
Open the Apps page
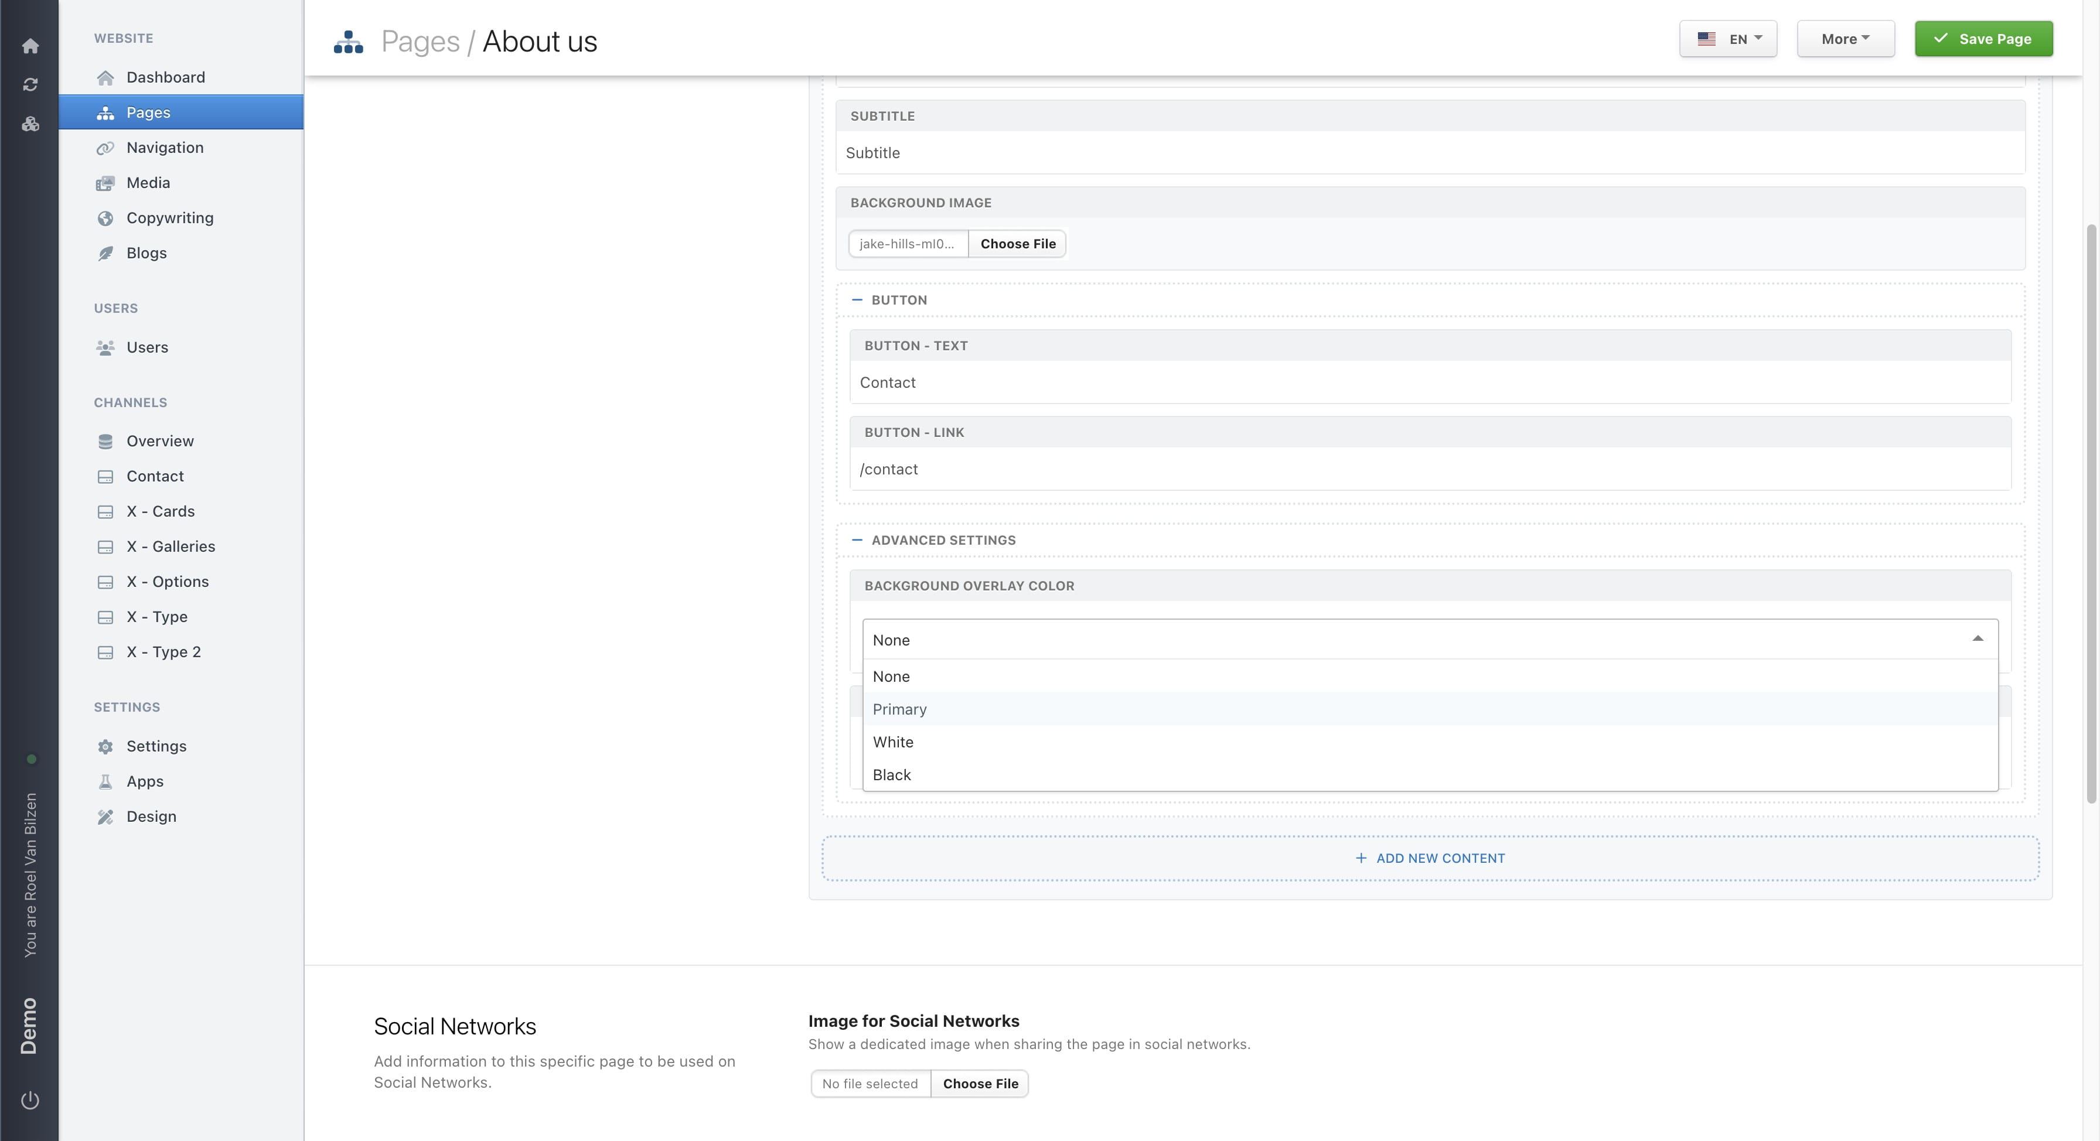coord(144,781)
